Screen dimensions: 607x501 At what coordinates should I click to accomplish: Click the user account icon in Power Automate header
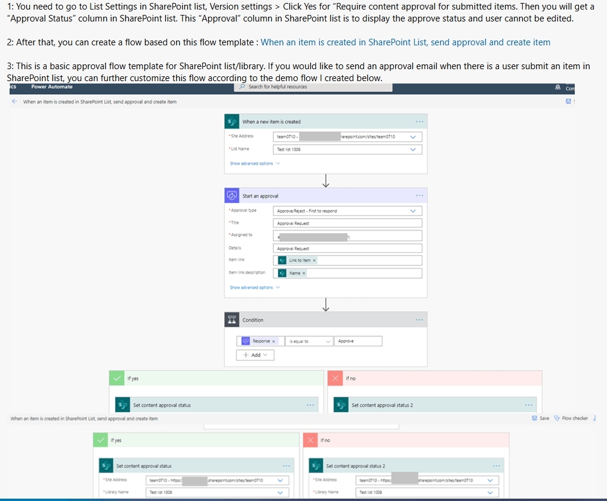[557, 87]
